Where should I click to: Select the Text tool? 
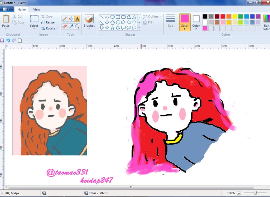coord(77,19)
